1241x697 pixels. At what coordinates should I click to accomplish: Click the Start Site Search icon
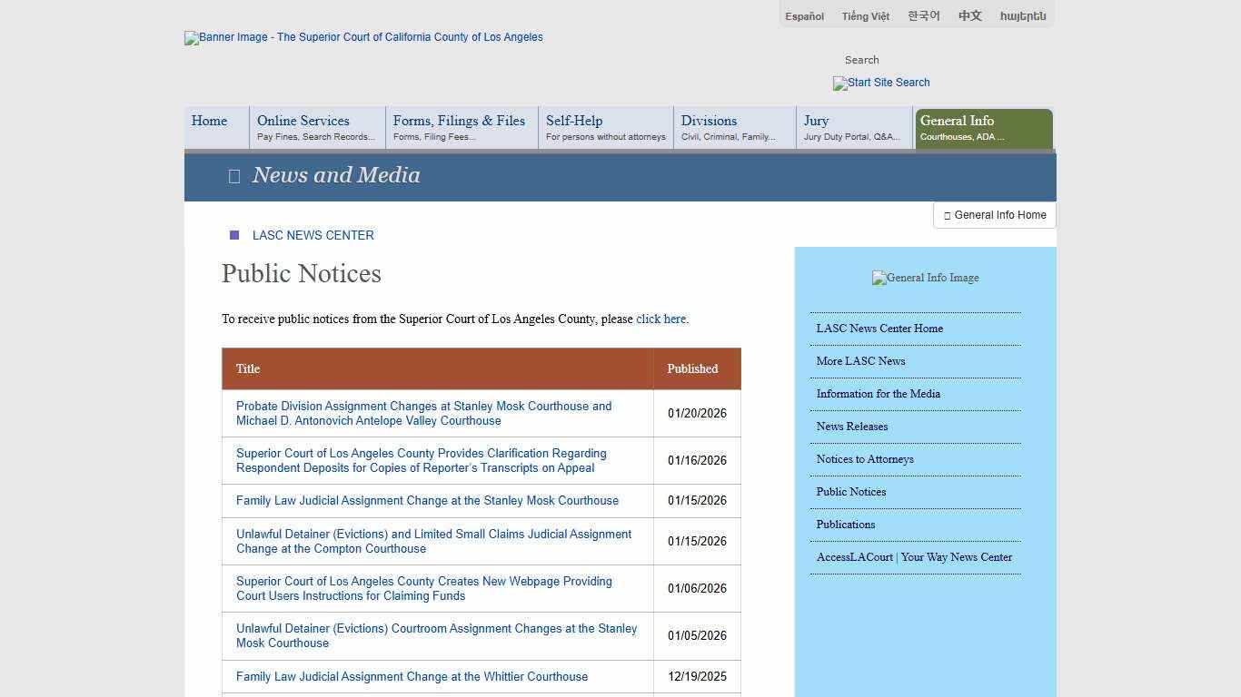880,83
